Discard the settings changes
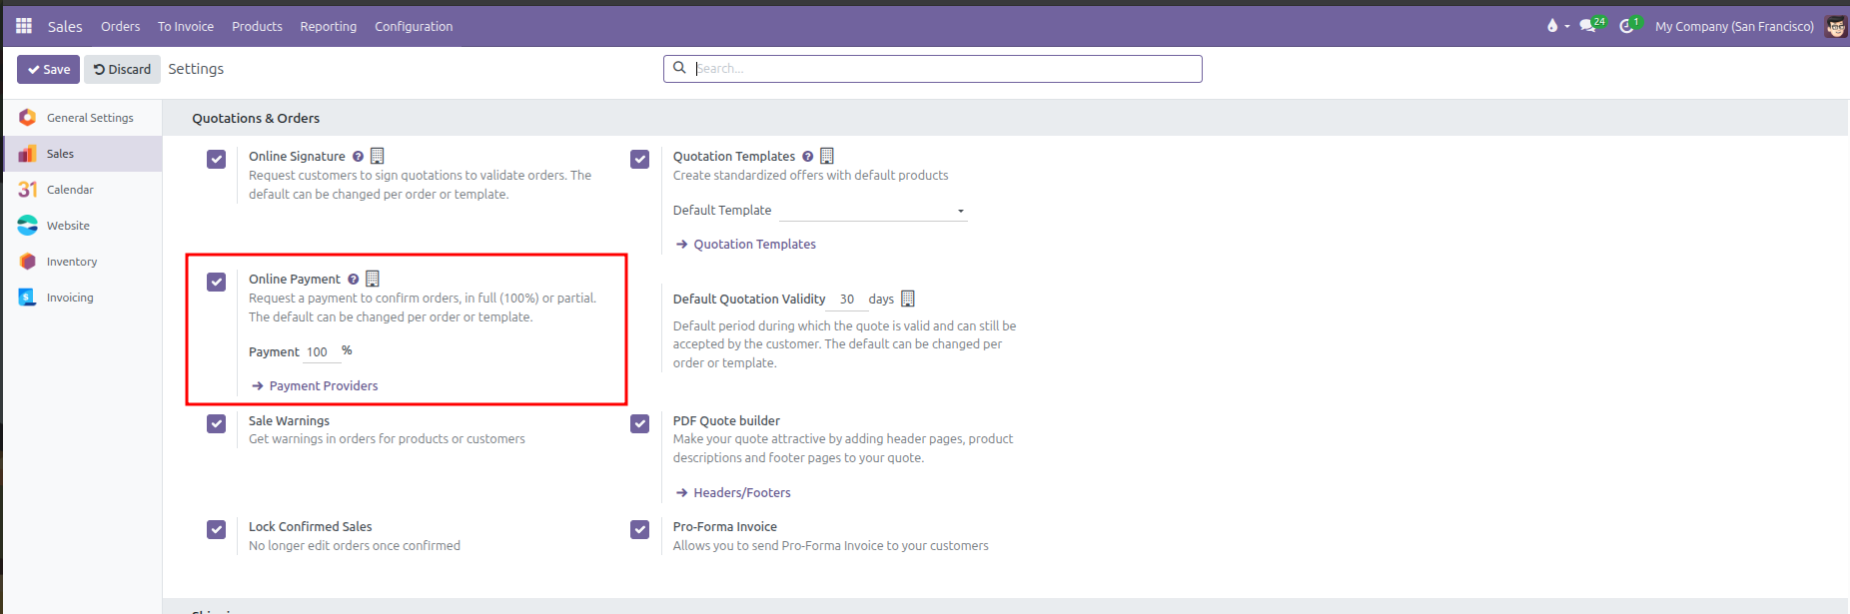The width and height of the screenshot is (1850, 614). click(x=122, y=69)
